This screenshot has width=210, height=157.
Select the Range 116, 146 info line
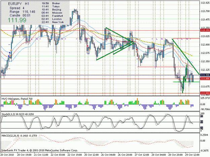[x=23, y=12]
